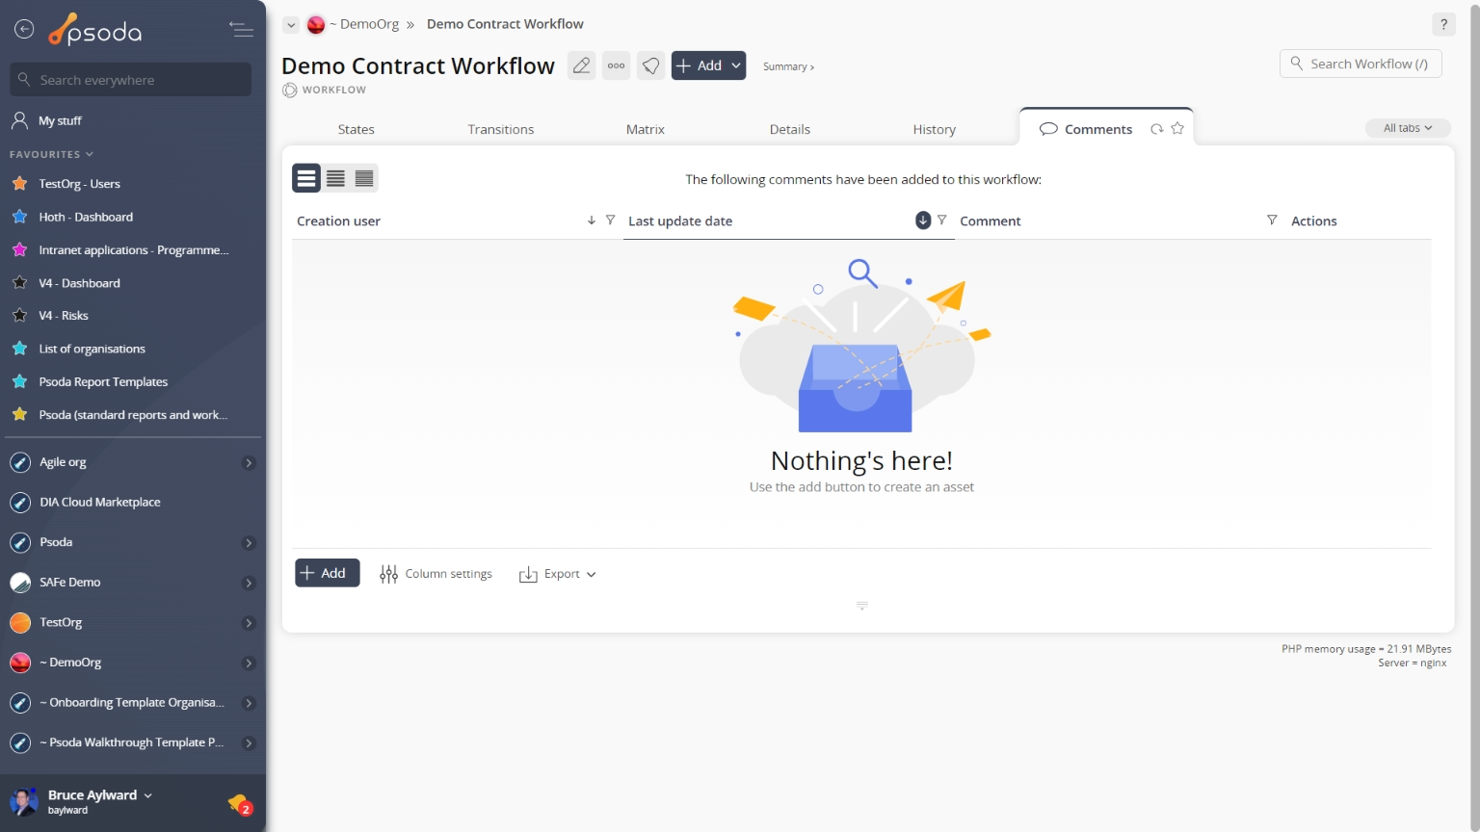1480x832 pixels.
Task: Click the Search everywhere field
Action: point(131,80)
